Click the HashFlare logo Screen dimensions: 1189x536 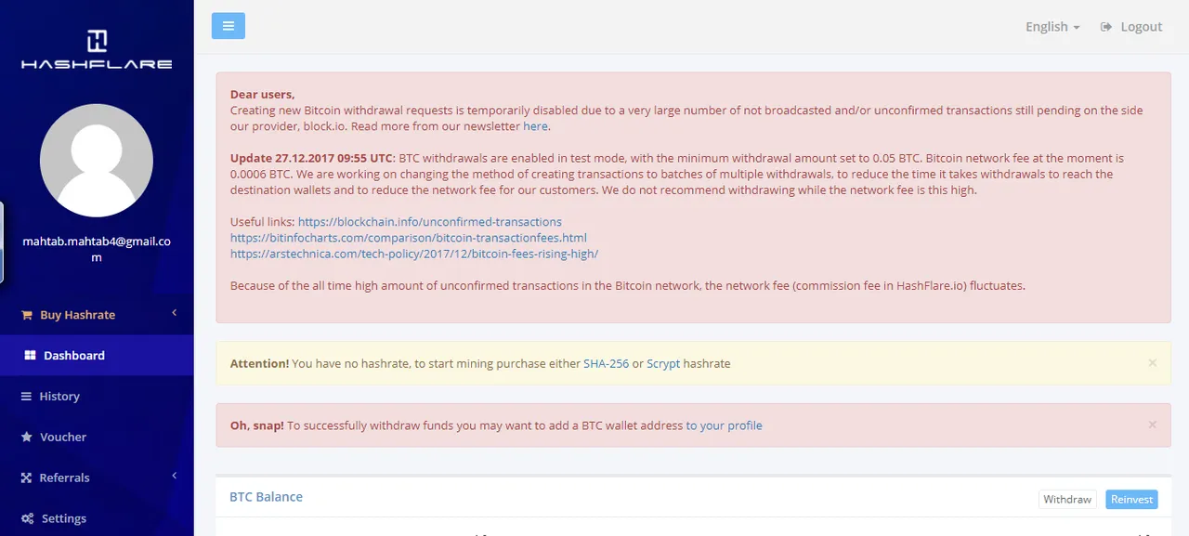point(97,49)
